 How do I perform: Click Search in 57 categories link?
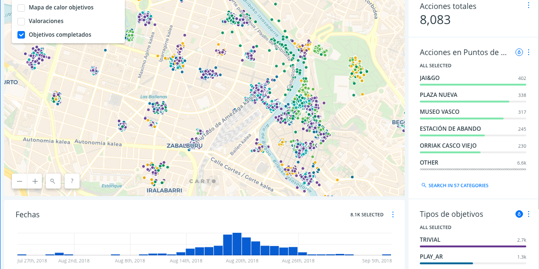[x=454, y=185]
